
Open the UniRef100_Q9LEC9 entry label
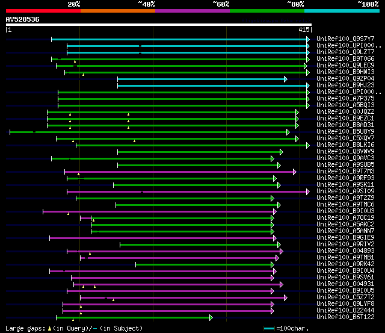click(345, 66)
